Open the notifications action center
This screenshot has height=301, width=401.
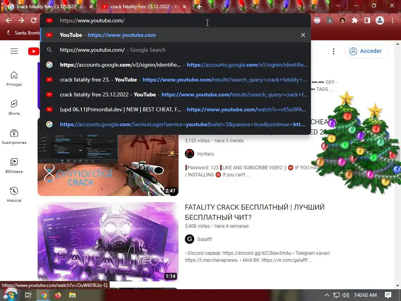pyautogui.click(x=388, y=295)
